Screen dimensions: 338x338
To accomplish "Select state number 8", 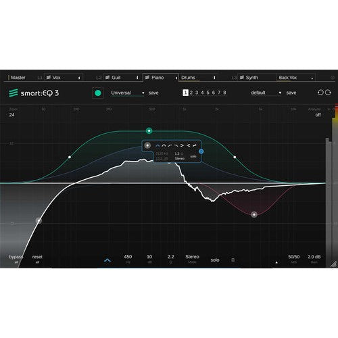I will click(x=224, y=93).
